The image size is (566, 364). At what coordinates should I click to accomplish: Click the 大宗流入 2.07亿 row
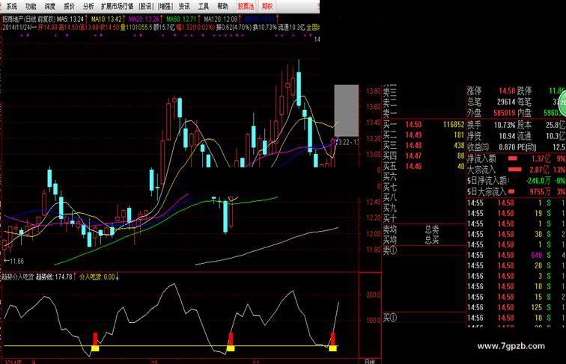coord(516,170)
